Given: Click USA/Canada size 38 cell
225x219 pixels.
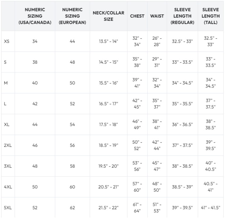Looking at the screenshot, I should [35, 62].
